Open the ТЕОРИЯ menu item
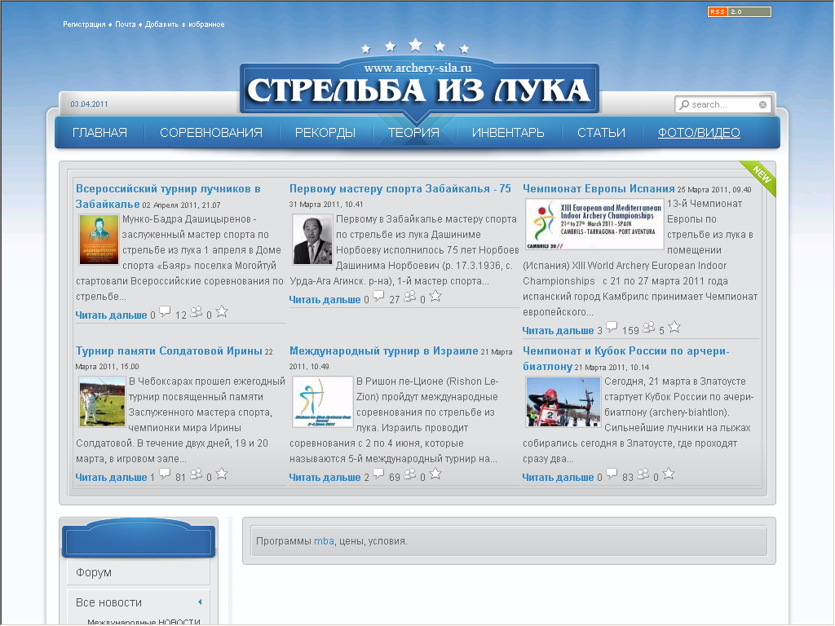The width and height of the screenshot is (835, 626). pos(413,133)
